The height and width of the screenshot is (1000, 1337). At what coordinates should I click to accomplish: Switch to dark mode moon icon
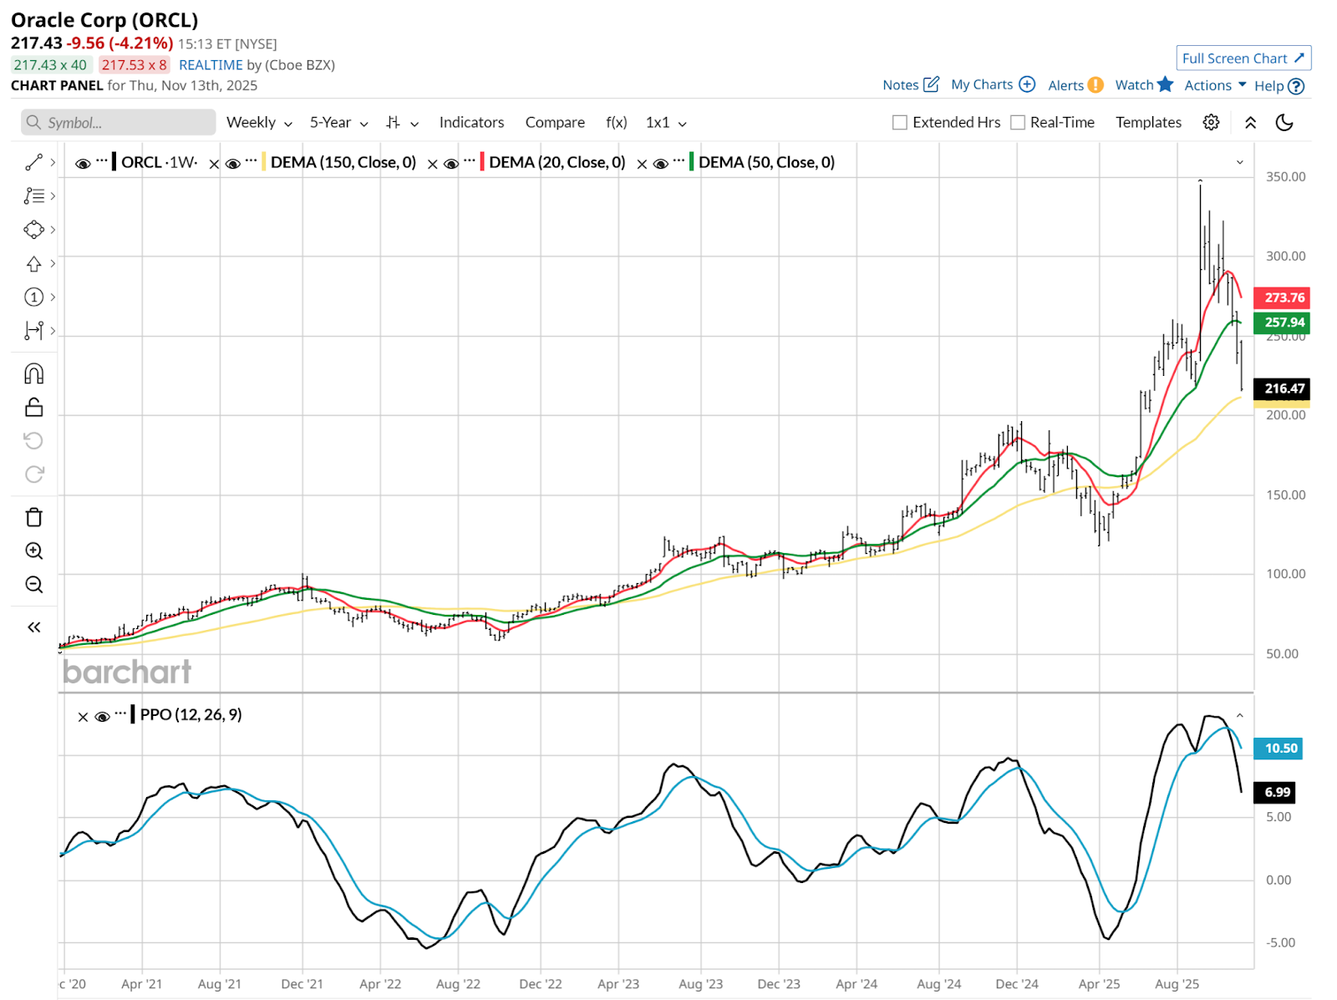[1284, 123]
